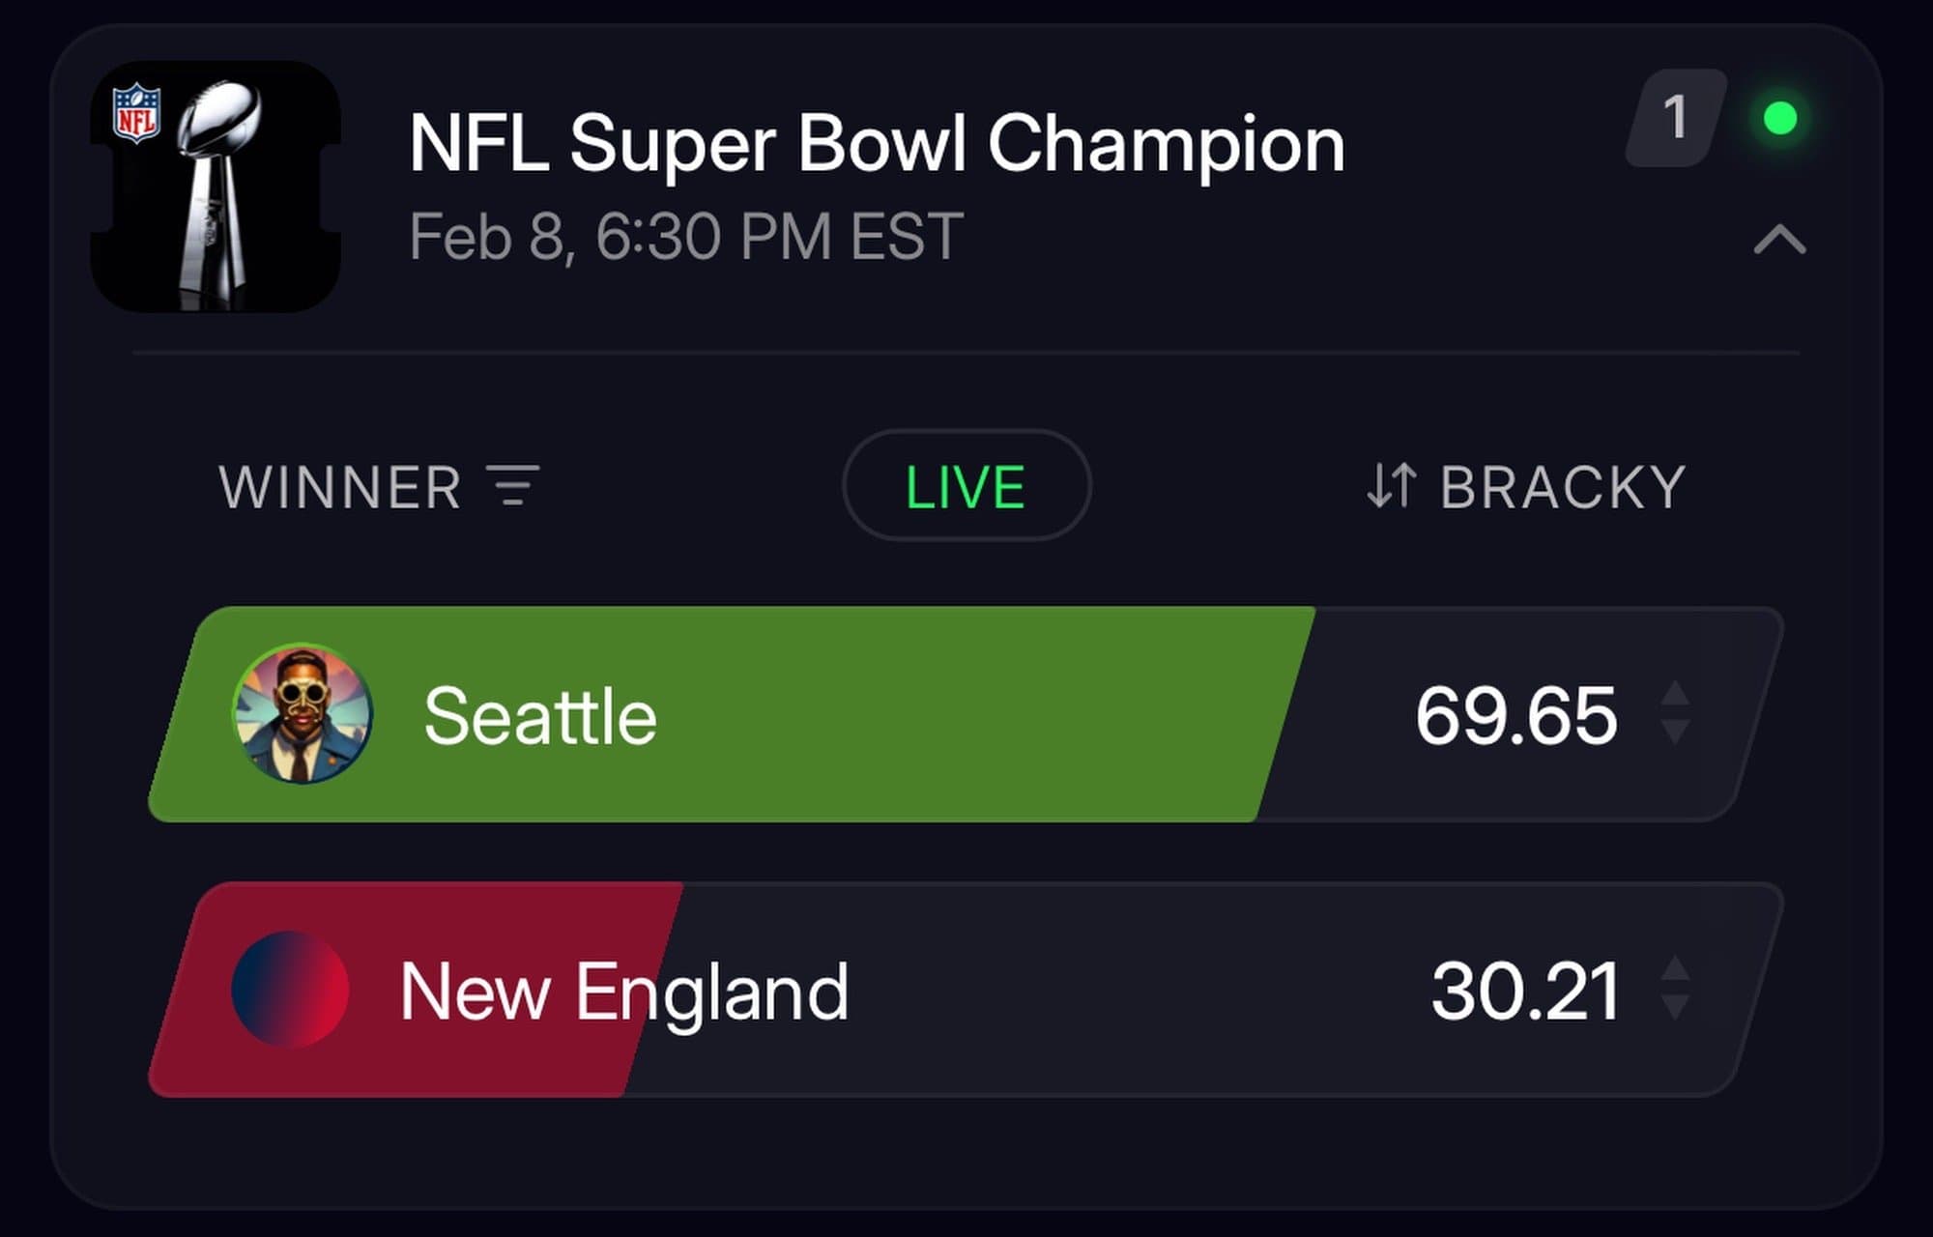The image size is (1933, 1237).
Task: Sort by the BRACKY column header
Action: pos(1562,486)
